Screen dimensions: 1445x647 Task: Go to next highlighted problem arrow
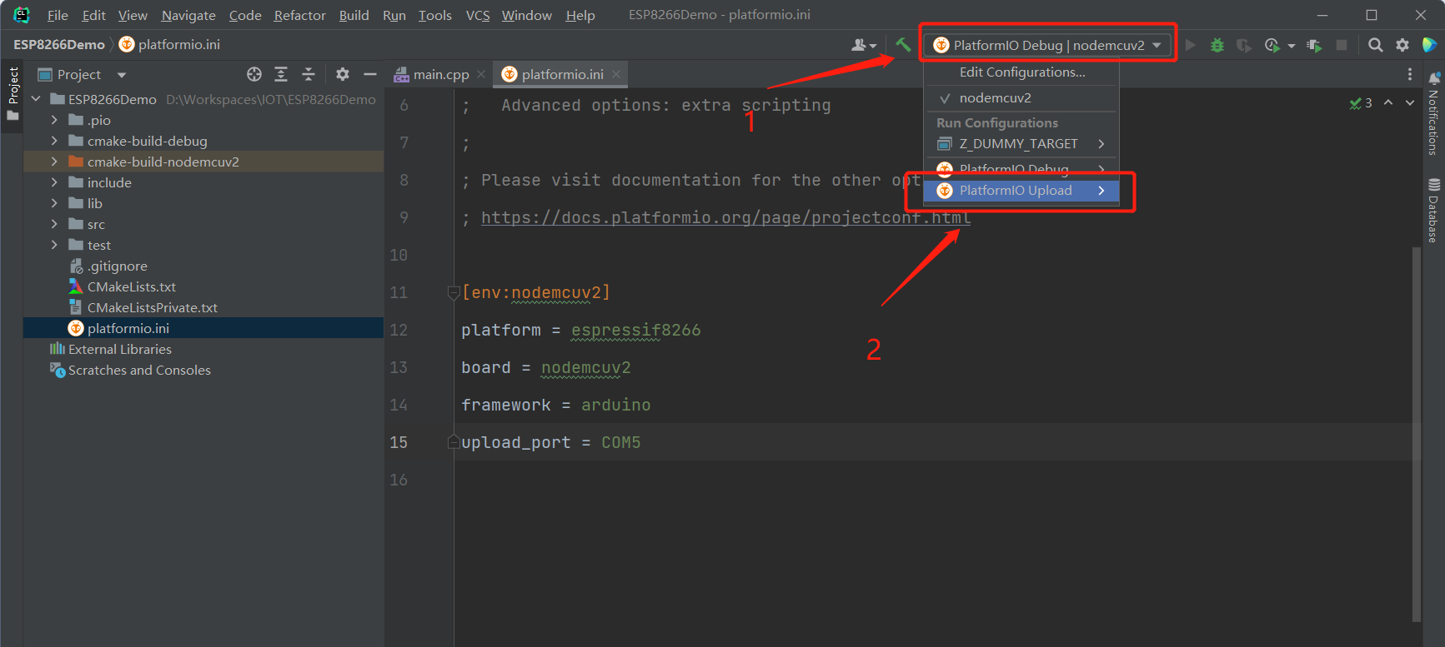1410,102
